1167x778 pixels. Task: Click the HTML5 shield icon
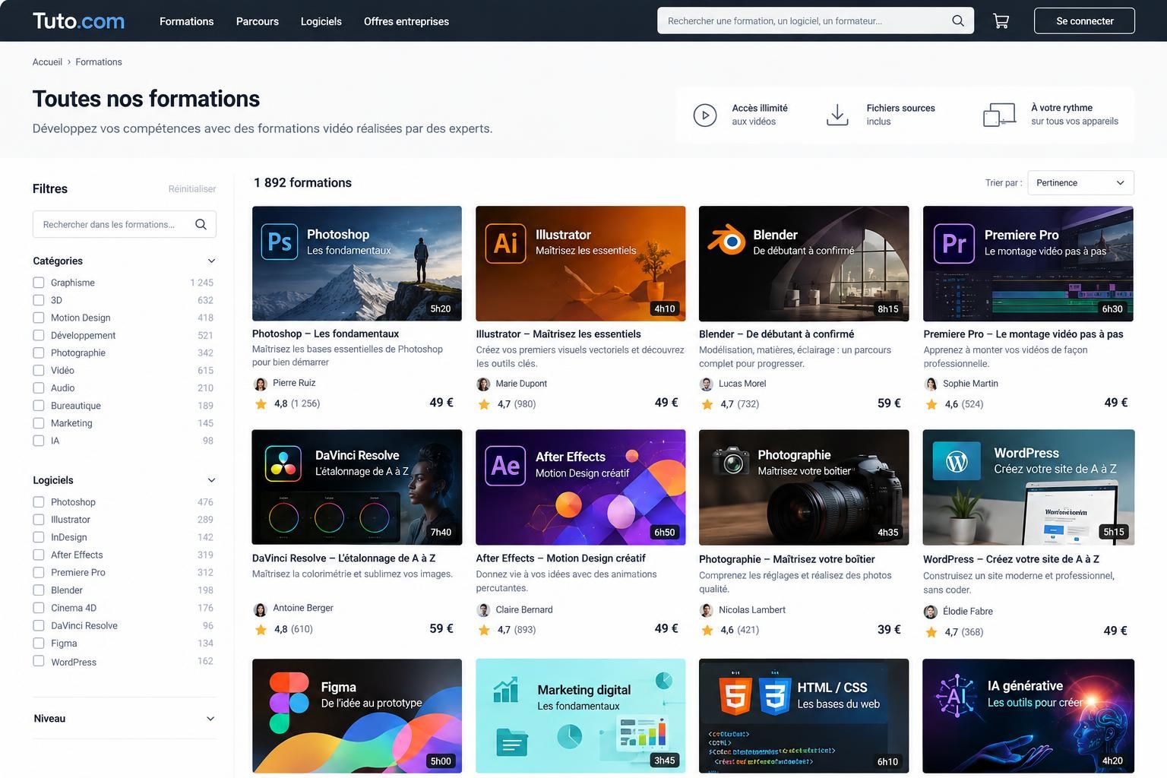coord(735,696)
